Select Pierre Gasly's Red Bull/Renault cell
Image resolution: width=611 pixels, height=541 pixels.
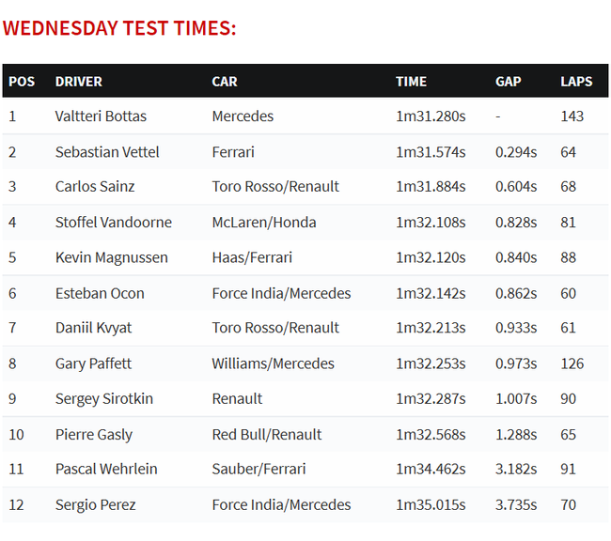click(267, 434)
